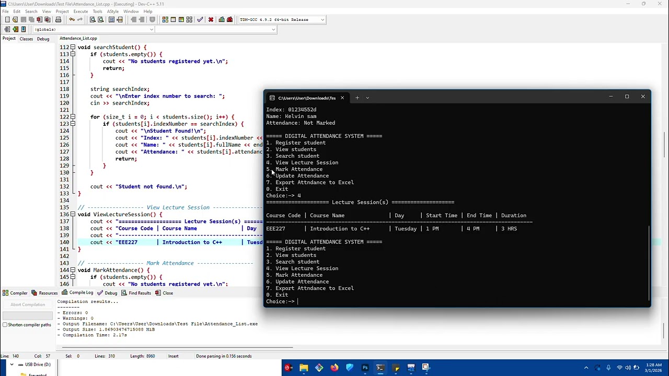Click the red X stop execution icon
The height and width of the screenshot is (376, 669).
click(211, 20)
